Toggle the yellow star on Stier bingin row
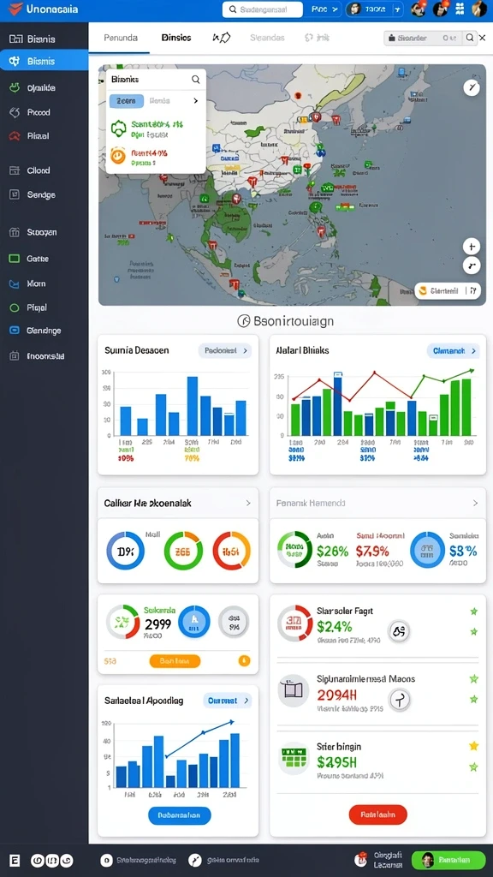Viewport: 493px width, 877px height. click(473, 746)
